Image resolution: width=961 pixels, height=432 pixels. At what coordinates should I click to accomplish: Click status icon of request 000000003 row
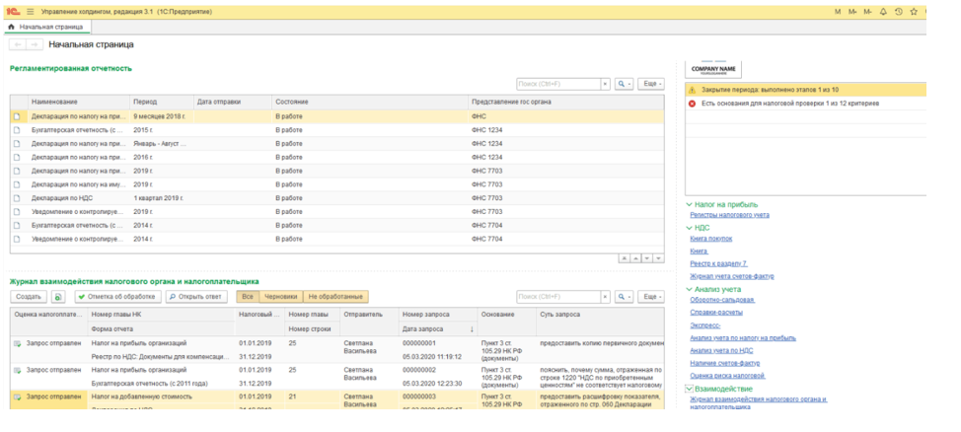tap(17, 397)
